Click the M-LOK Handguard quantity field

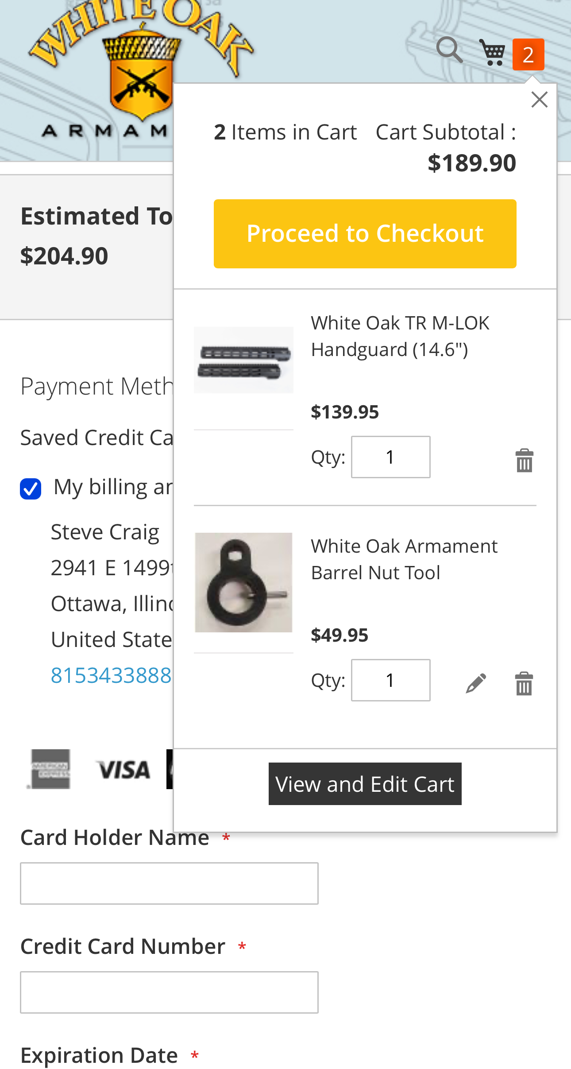coord(391,457)
